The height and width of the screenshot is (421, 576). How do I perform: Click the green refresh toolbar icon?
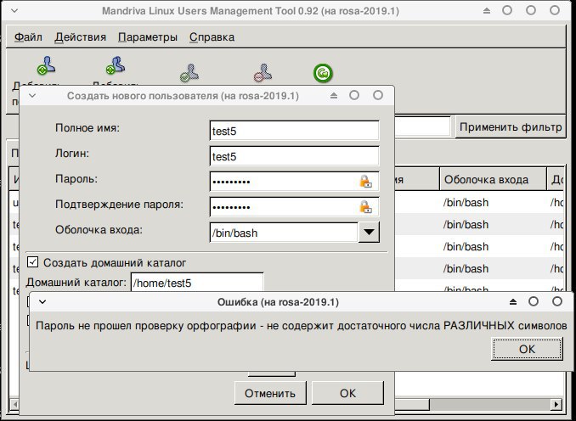point(323,73)
